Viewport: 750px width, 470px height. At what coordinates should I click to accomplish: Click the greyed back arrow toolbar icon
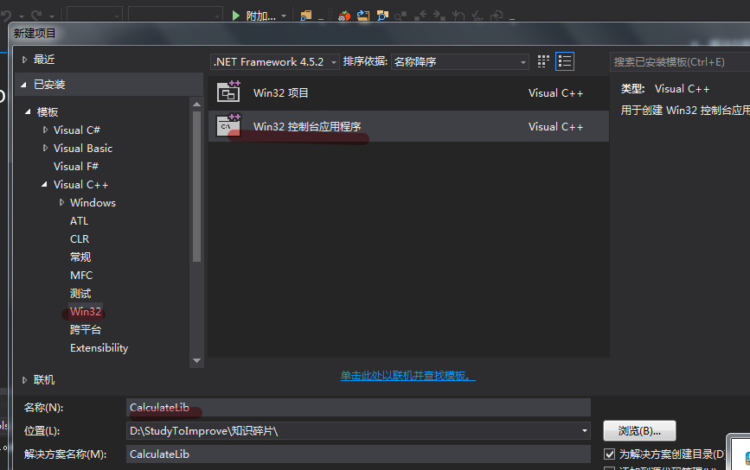(x=420, y=16)
